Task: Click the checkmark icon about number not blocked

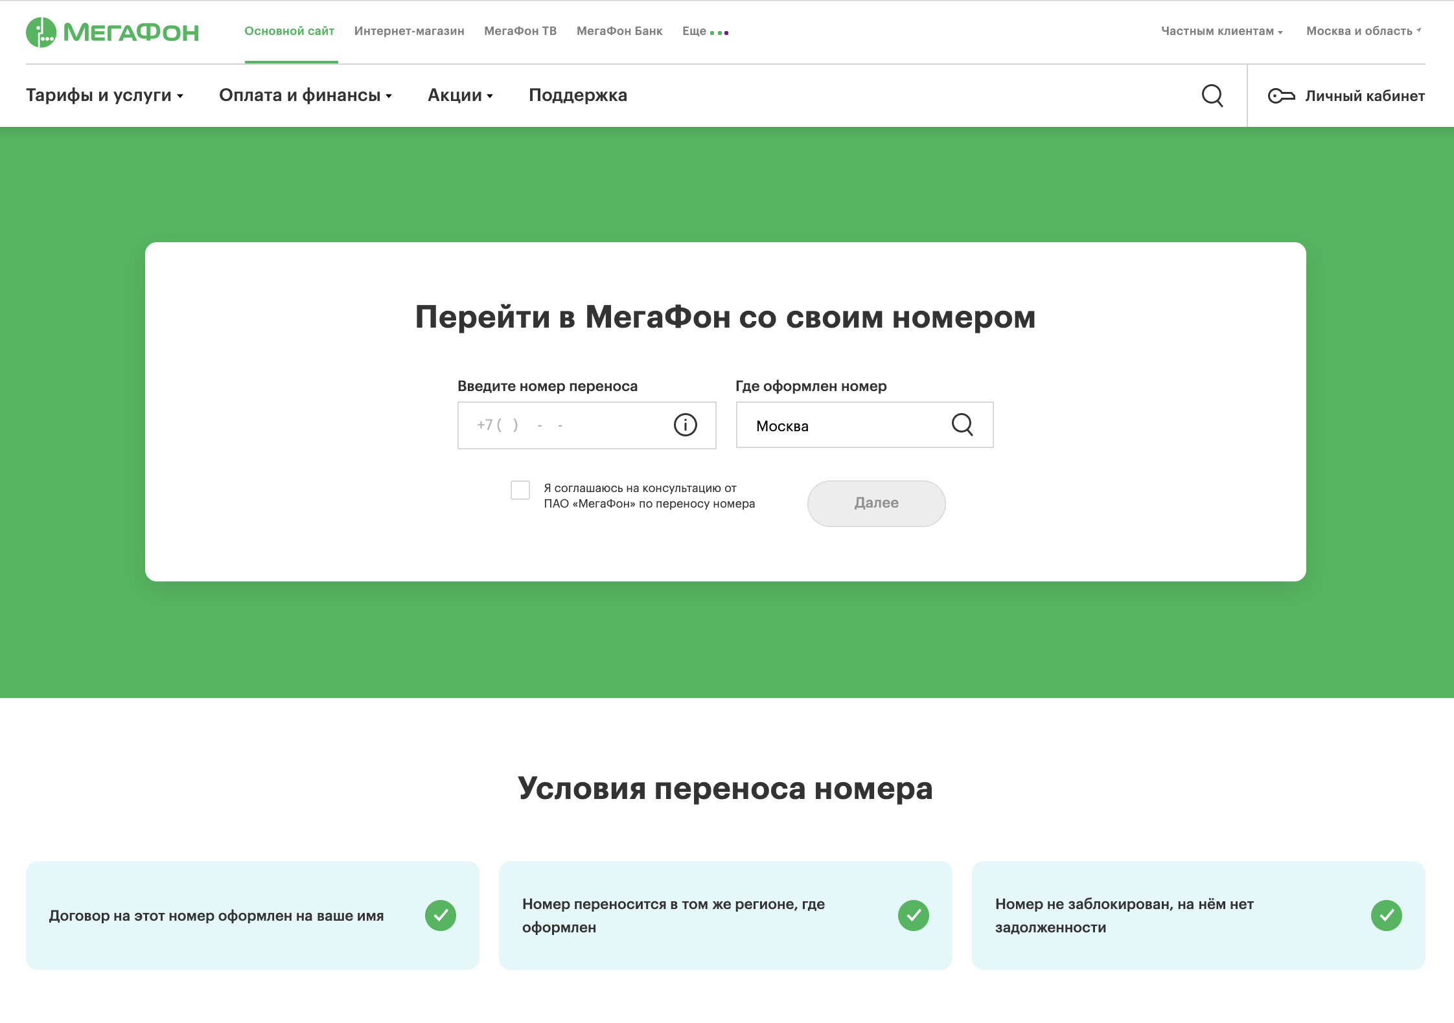Action: (x=1386, y=915)
